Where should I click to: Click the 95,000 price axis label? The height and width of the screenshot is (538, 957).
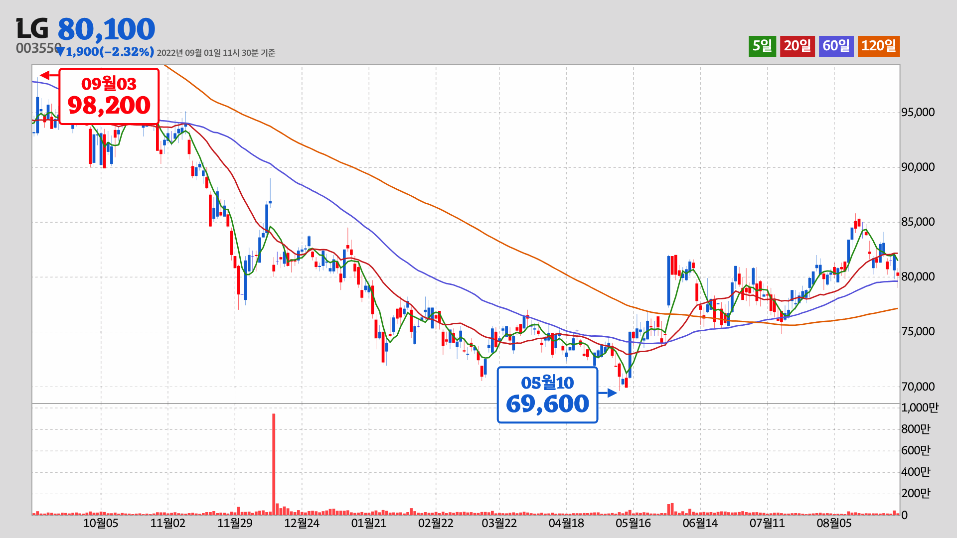[918, 112]
